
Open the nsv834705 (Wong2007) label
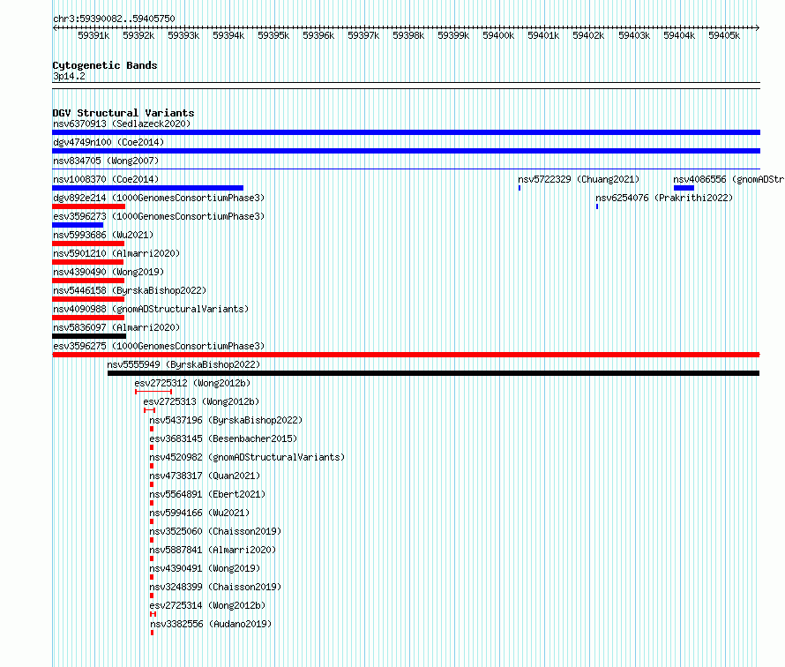106,161
